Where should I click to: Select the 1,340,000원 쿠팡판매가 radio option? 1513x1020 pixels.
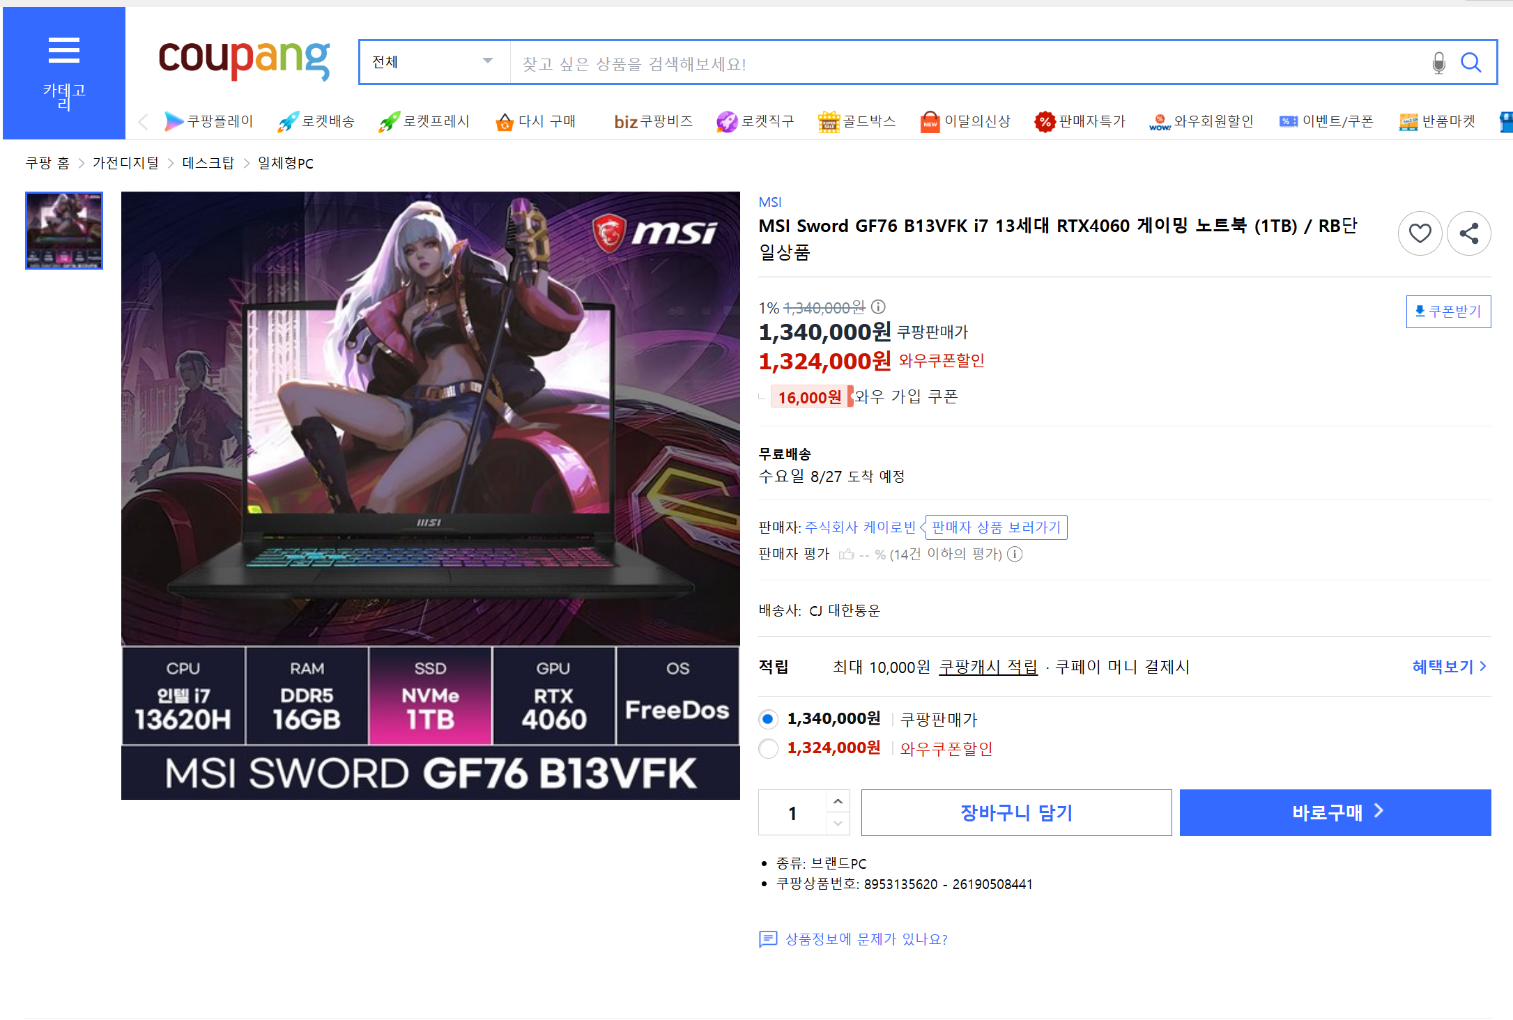[768, 719]
